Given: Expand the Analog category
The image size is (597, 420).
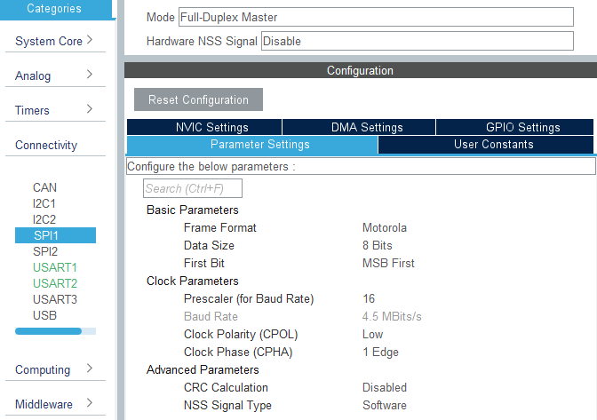Looking at the screenshot, I should 53,75.
